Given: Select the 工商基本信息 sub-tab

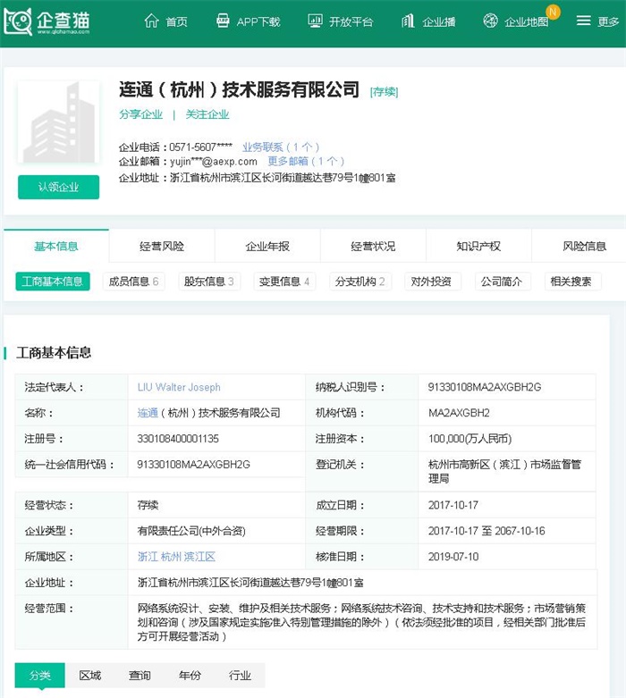Looking at the screenshot, I should pyautogui.click(x=53, y=282).
